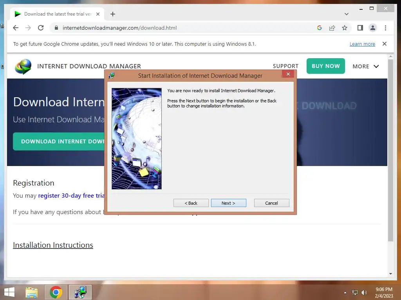401x300 pixels.
Task: Click the installer title bar icon
Action: coord(111,75)
